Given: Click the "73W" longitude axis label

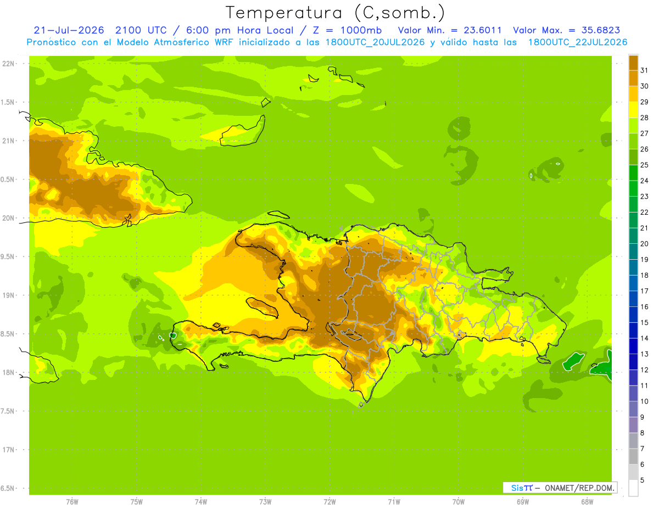Looking at the screenshot, I should pos(265,502).
